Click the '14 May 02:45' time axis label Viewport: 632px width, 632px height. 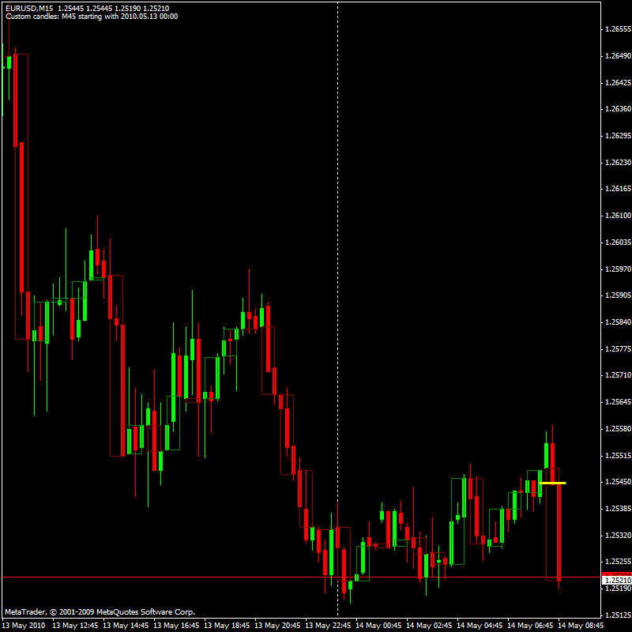429,626
